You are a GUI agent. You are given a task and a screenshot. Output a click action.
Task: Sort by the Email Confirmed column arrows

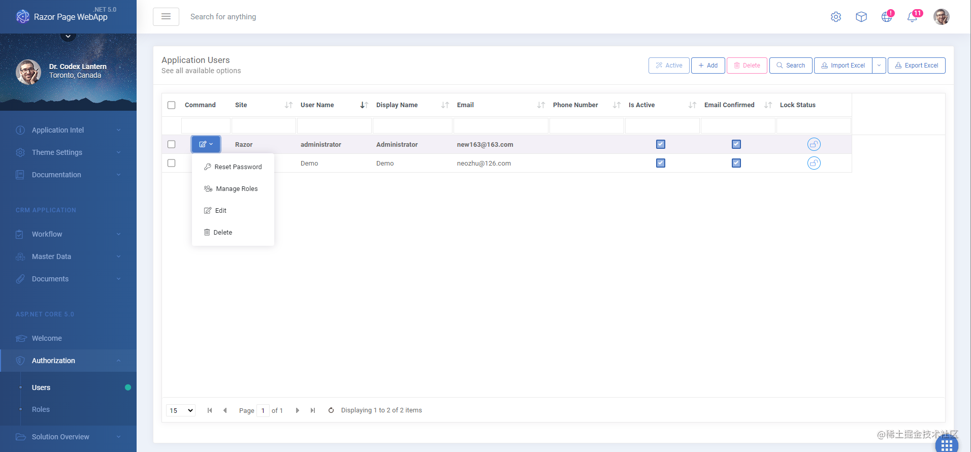pos(768,105)
